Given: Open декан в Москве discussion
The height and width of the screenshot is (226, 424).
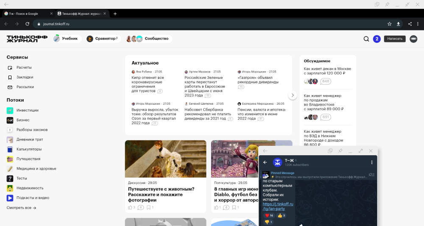Looking at the screenshot, I should [327, 71].
